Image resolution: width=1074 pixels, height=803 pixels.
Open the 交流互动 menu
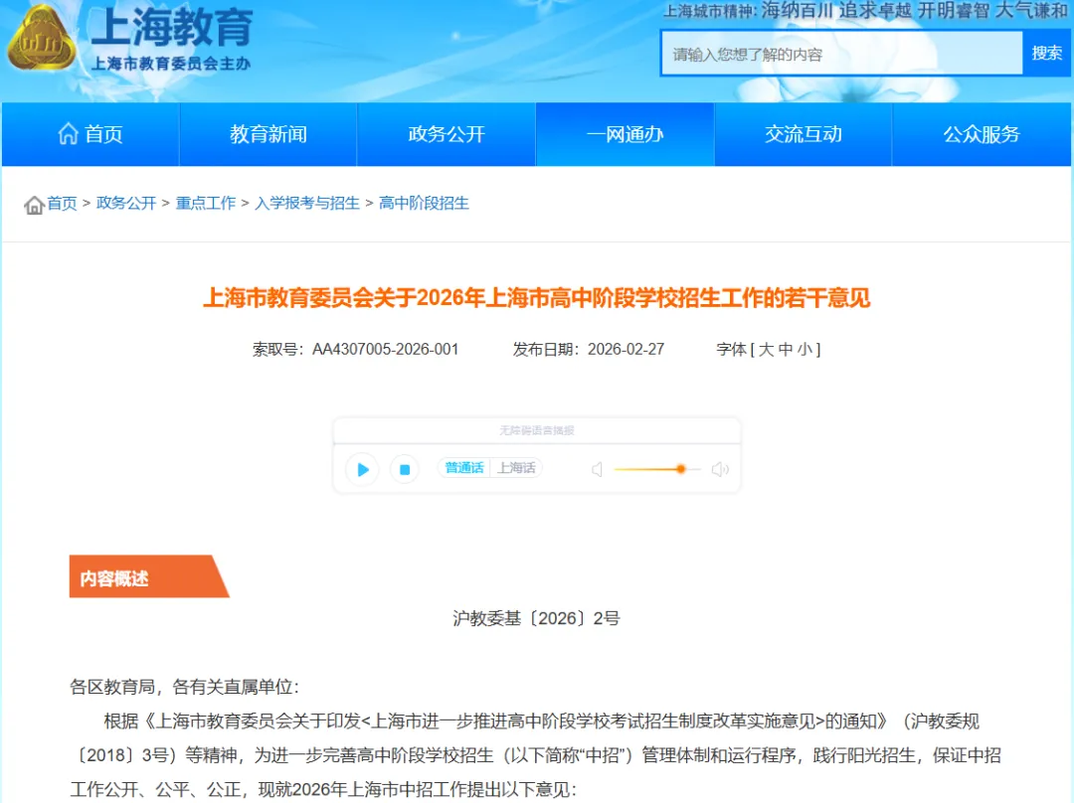coord(803,134)
